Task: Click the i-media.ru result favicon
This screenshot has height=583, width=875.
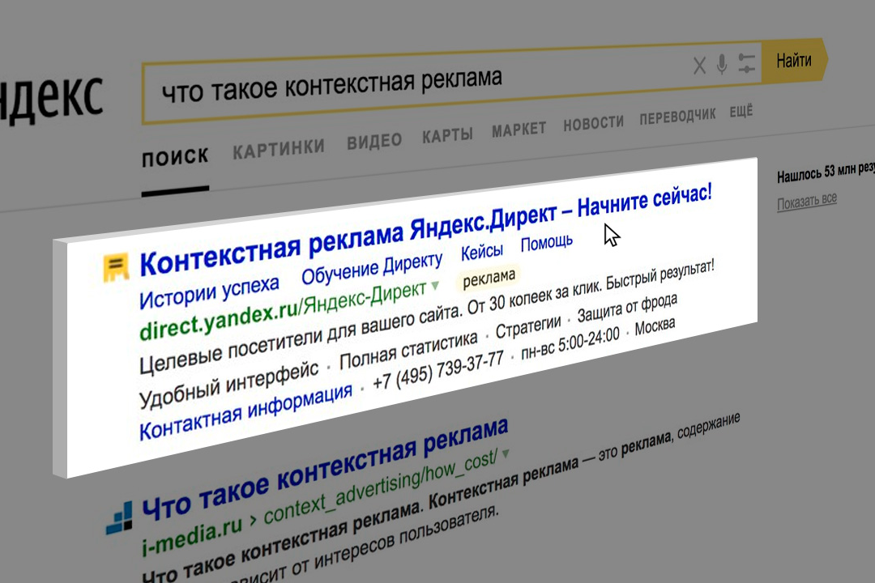Action: point(119,517)
